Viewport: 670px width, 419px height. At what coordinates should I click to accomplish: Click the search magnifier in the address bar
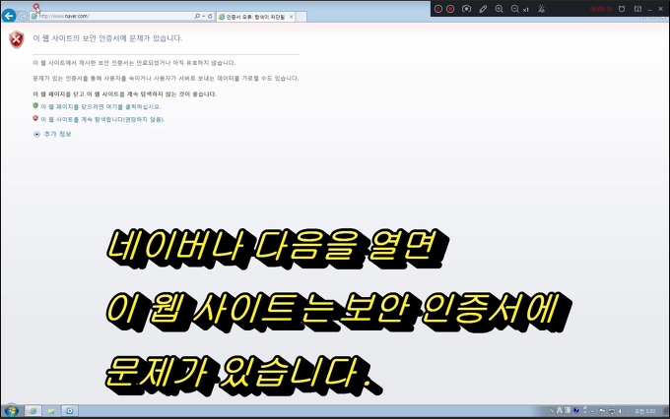197,16
